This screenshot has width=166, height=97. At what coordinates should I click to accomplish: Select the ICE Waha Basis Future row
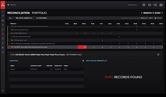(x=85, y=40)
